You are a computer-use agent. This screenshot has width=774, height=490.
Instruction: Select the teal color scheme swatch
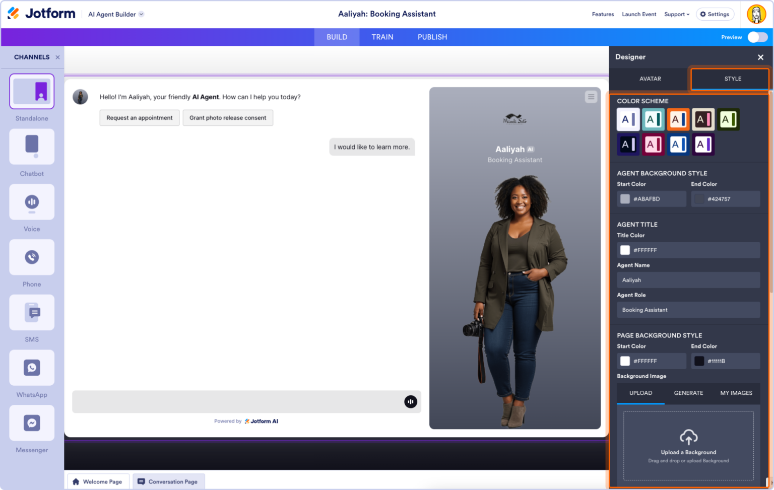653,119
